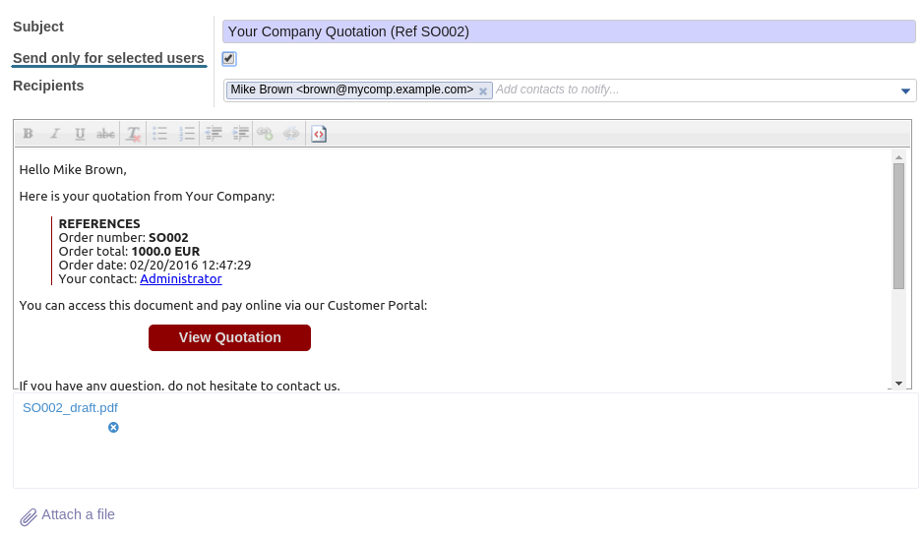Delete the SO002_draft.pdf attachment
This screenshot has height=536, width=923.
click(113, 427)
